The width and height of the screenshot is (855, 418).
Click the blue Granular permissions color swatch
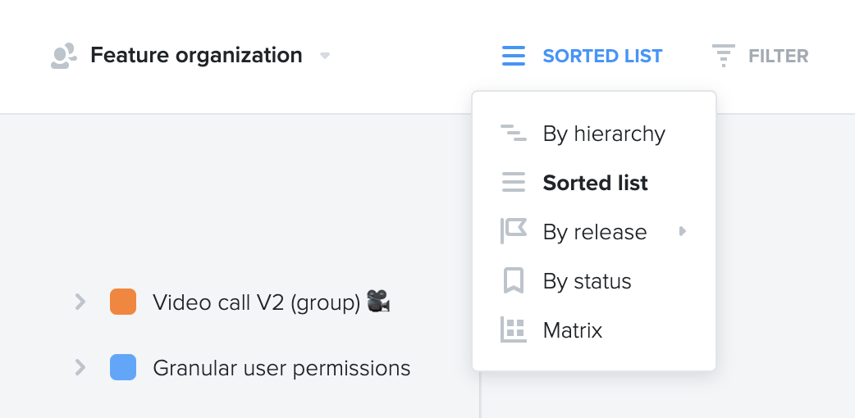click(123, 367)
